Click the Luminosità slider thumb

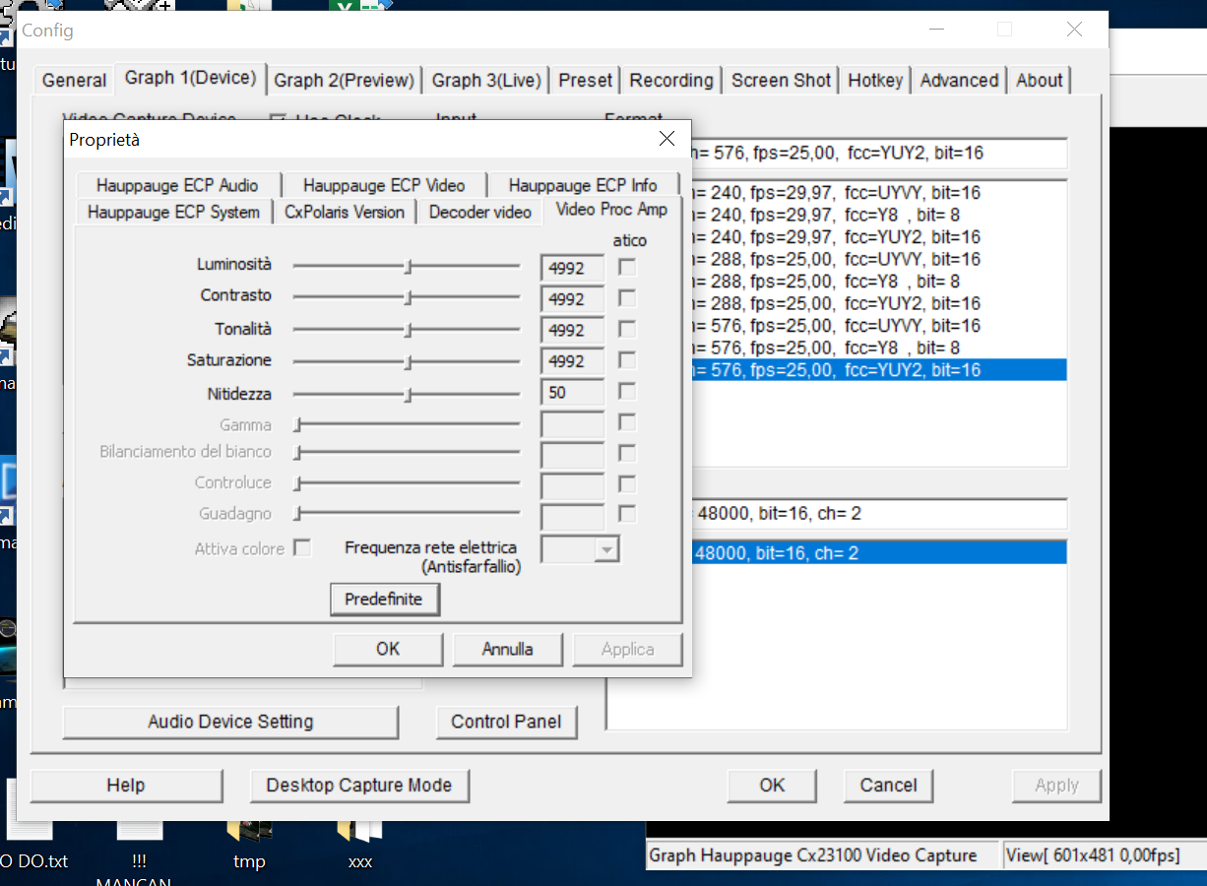pos(409,266)
